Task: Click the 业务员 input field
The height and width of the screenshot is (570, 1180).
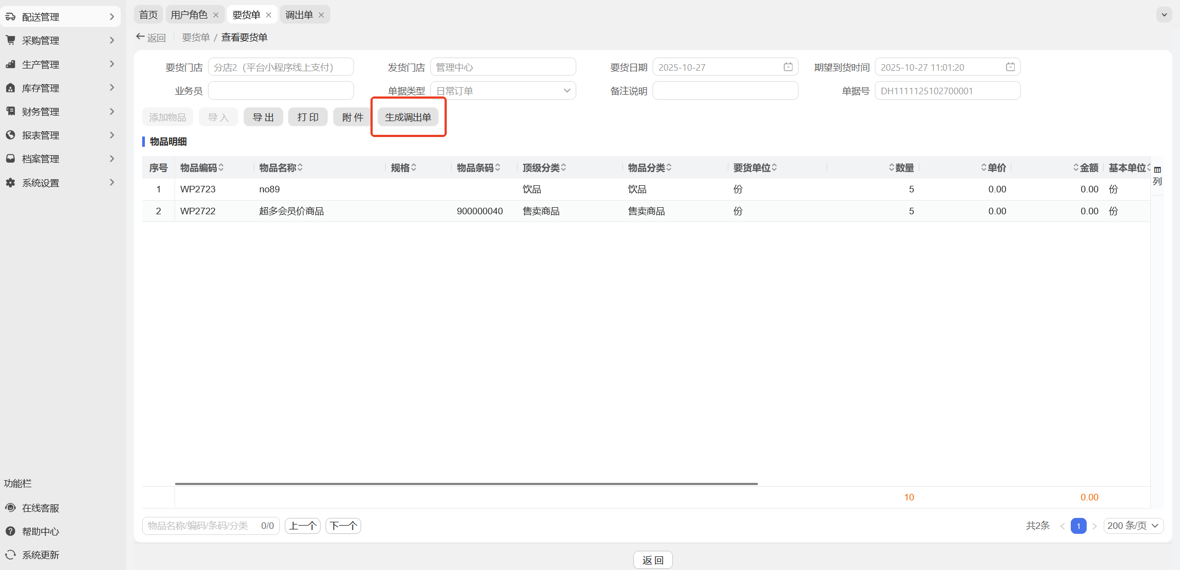Action: click(281, 90)
